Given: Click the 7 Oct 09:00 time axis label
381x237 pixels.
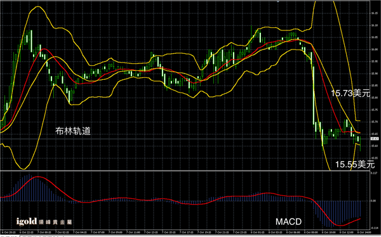Looking at the screenshot, I should pyautogui.click(x=115, y=233).
